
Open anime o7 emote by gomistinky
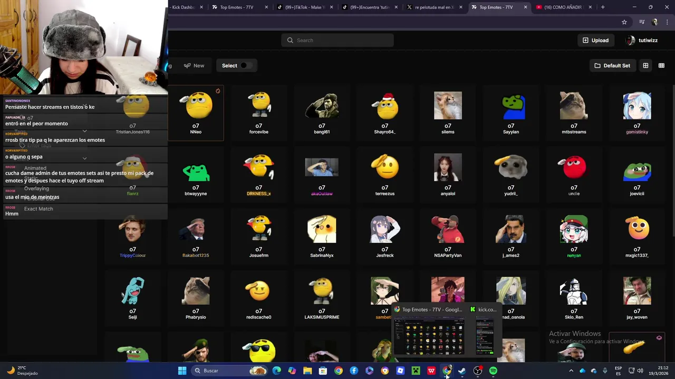(637, 113)
